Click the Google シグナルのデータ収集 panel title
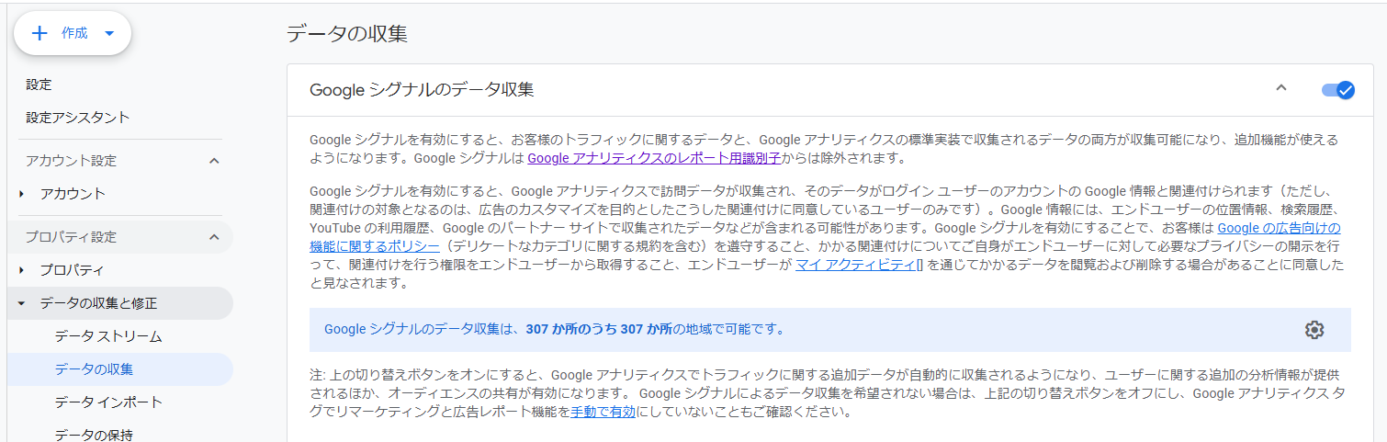This screenshot has width=1387, height=442. [422, 90]
